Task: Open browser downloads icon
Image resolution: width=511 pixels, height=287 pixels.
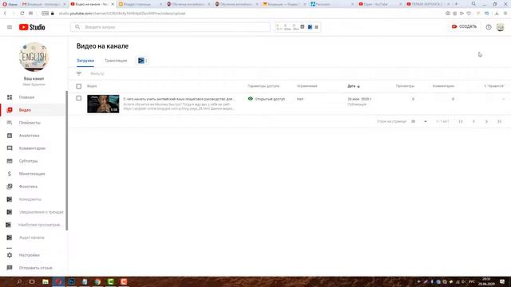Action: point(497,14)
